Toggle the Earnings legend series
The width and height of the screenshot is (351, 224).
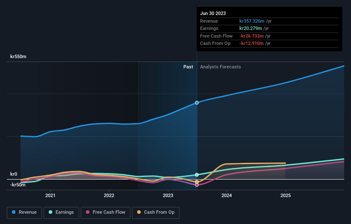pyautogui.click(x=61, y=212)
